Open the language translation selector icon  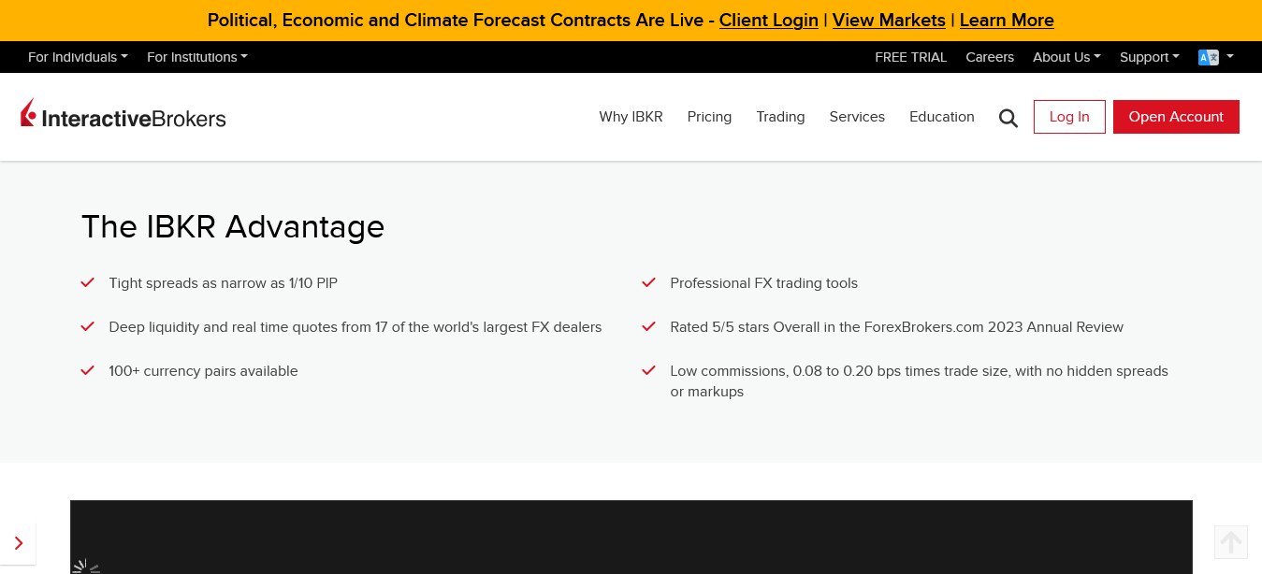(1209, 57)
